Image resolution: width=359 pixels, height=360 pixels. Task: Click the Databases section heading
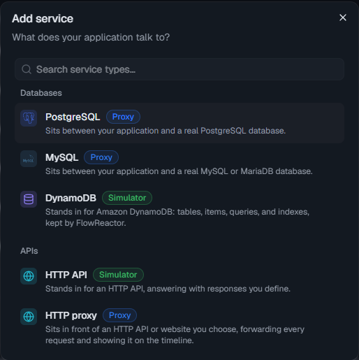(x=41, y=93)
